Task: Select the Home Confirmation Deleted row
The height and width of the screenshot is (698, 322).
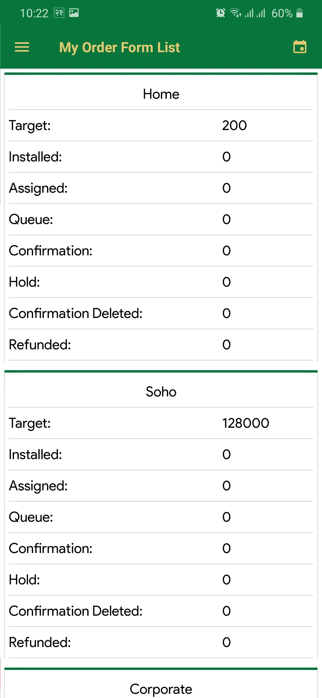Action: pyautogui.click(x=161, y=314)
